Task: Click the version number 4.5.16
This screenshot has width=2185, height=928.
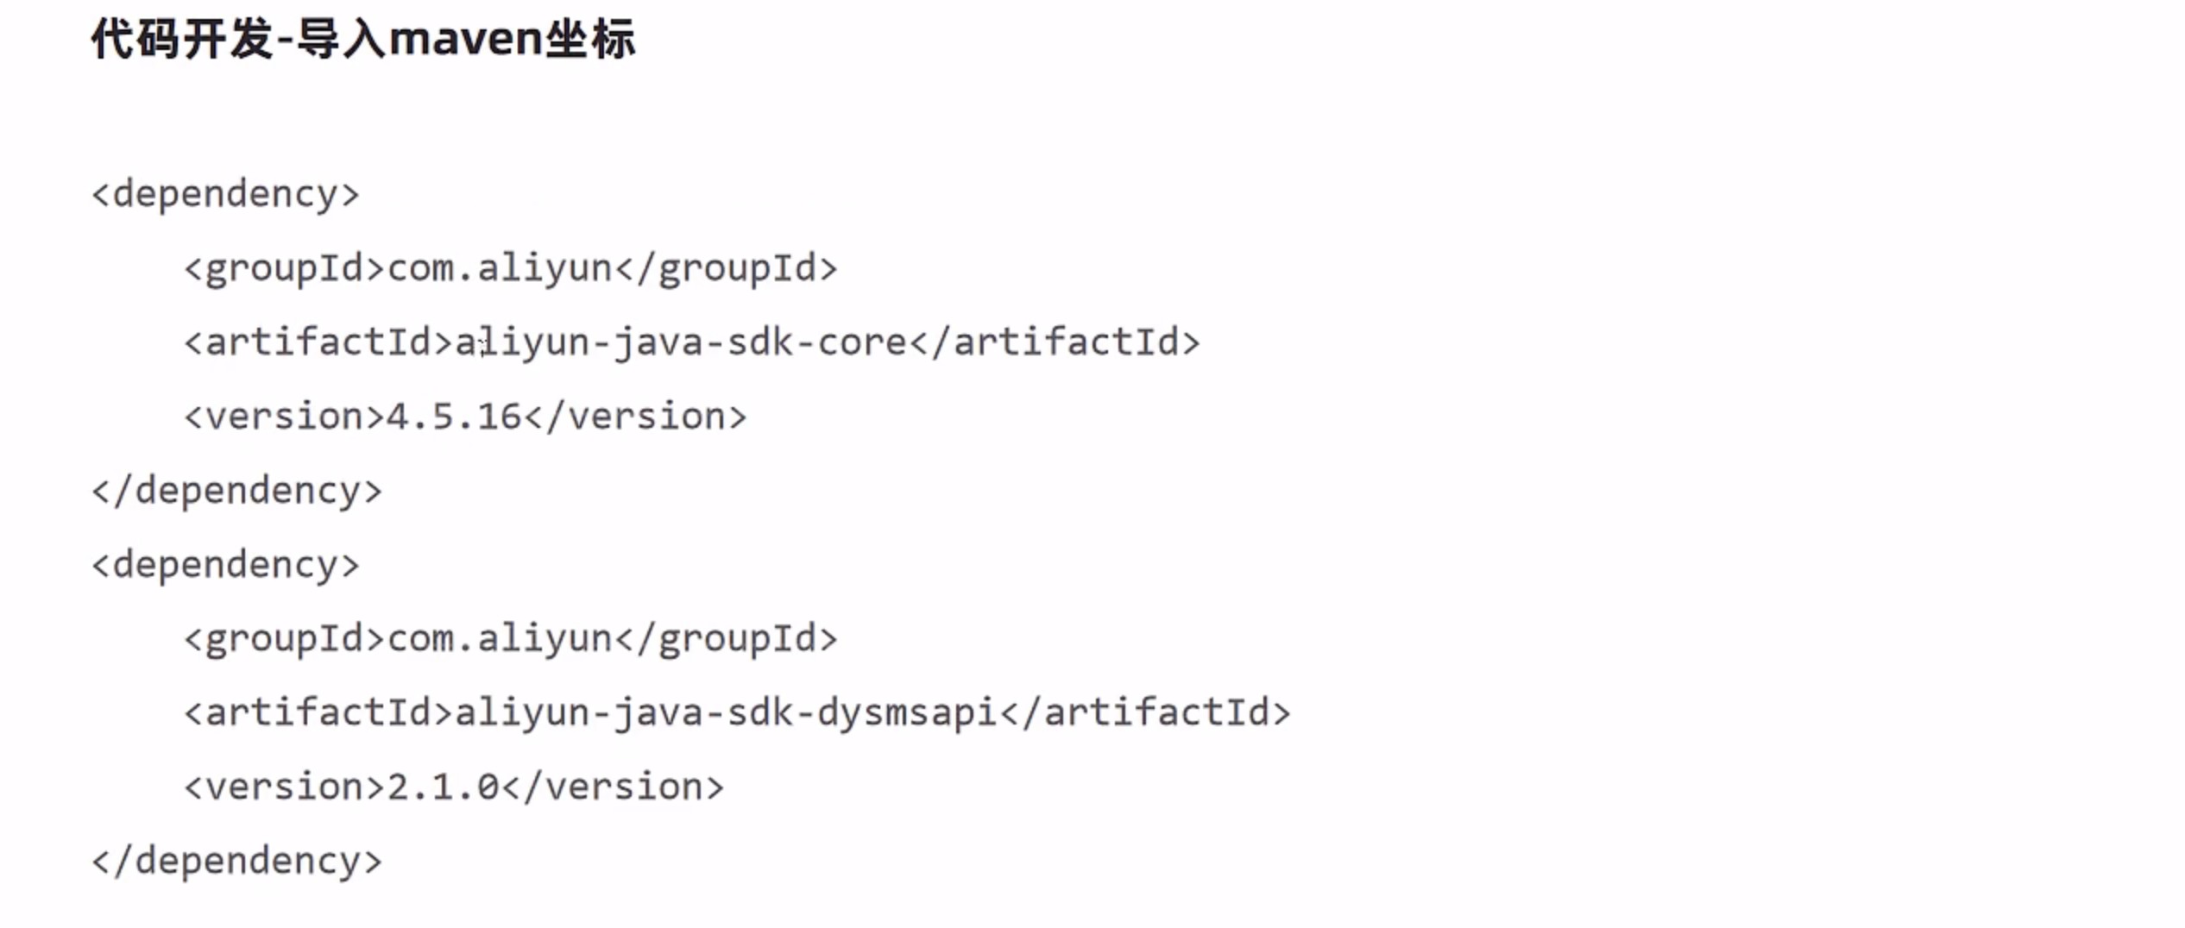Action: [454, 417]
